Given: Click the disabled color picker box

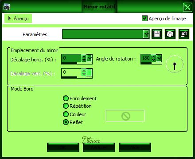Looking at the screenshot, I should (x=125, y=116).
